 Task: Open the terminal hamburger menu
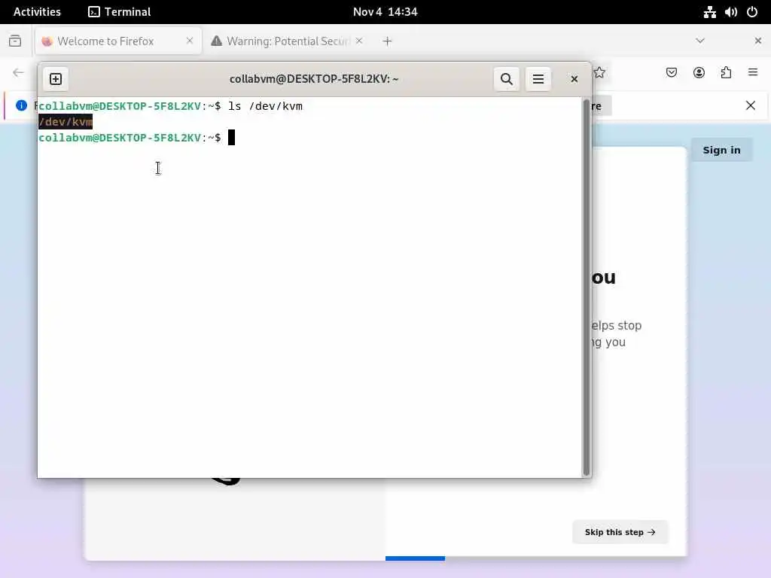coord(538,79)
